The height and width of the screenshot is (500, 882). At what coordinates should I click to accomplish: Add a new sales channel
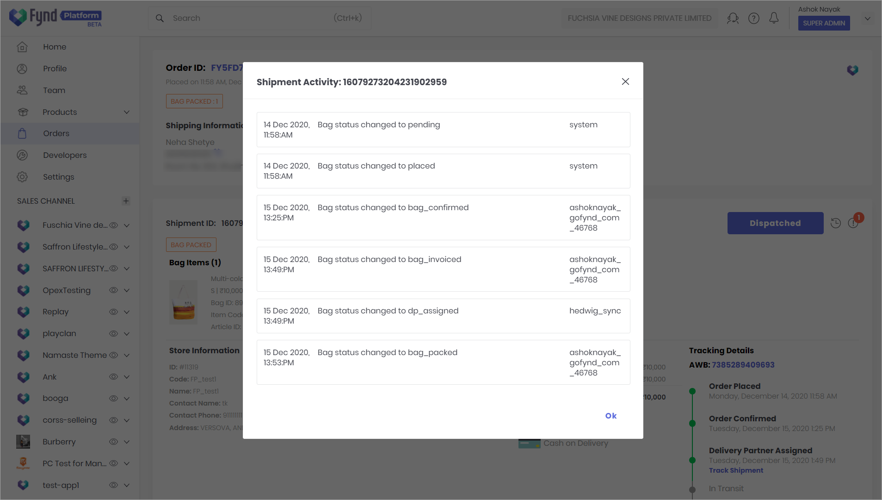pos(126,201)
